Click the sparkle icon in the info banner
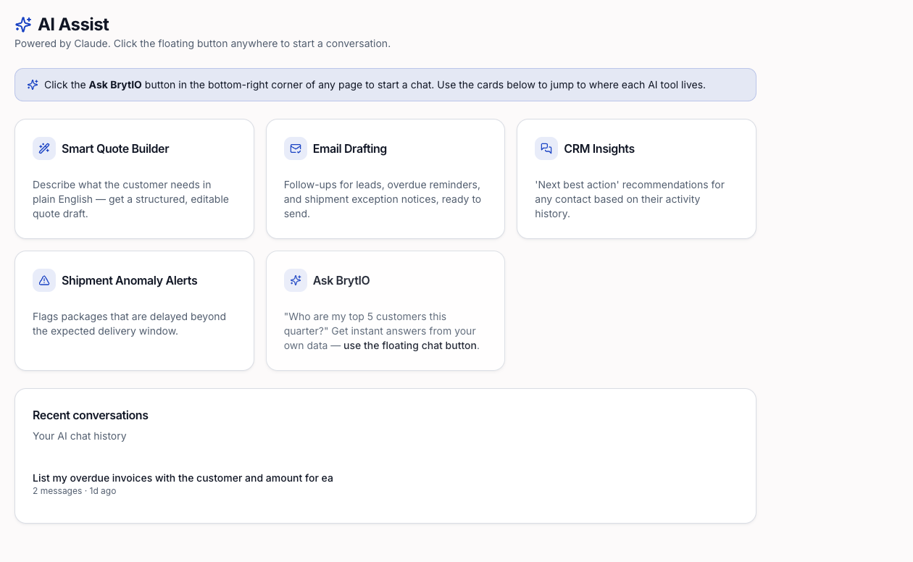The width and height of the screenshot is (913, 562). 33,85
